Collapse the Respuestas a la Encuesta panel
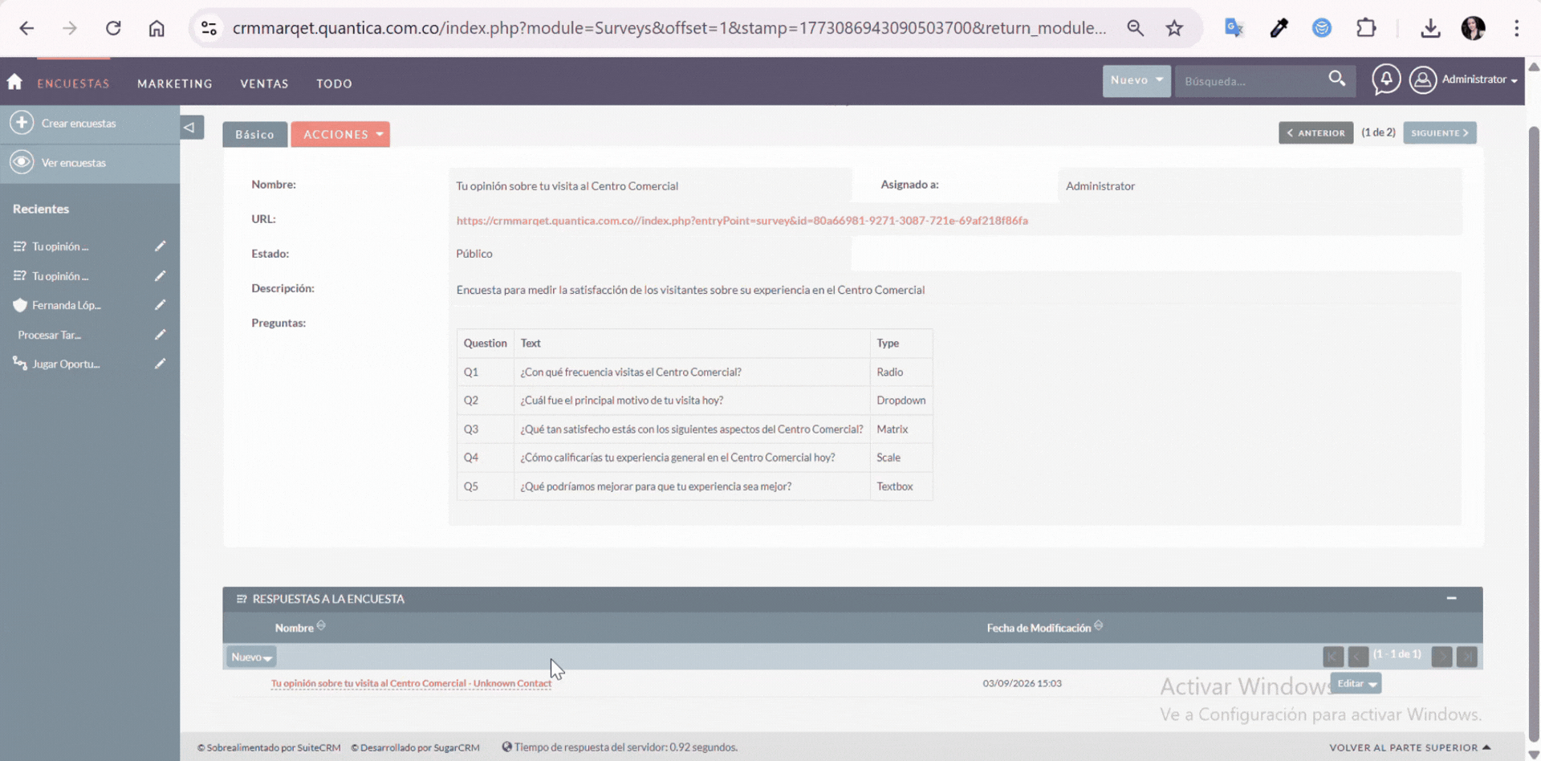 tap(1451, 598)
